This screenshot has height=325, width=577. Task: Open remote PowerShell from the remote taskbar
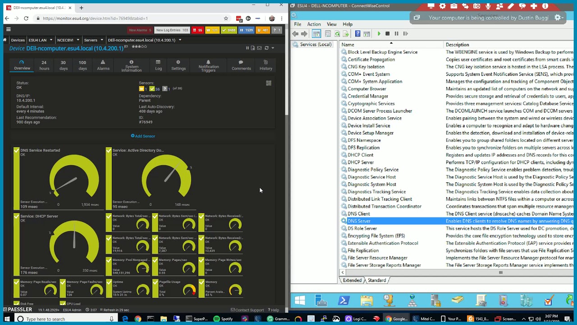(x=343, y=300)
